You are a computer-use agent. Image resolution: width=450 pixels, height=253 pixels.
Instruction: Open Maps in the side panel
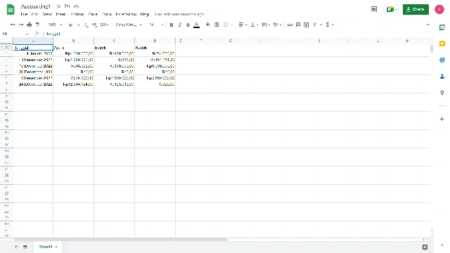coord(442,93)
